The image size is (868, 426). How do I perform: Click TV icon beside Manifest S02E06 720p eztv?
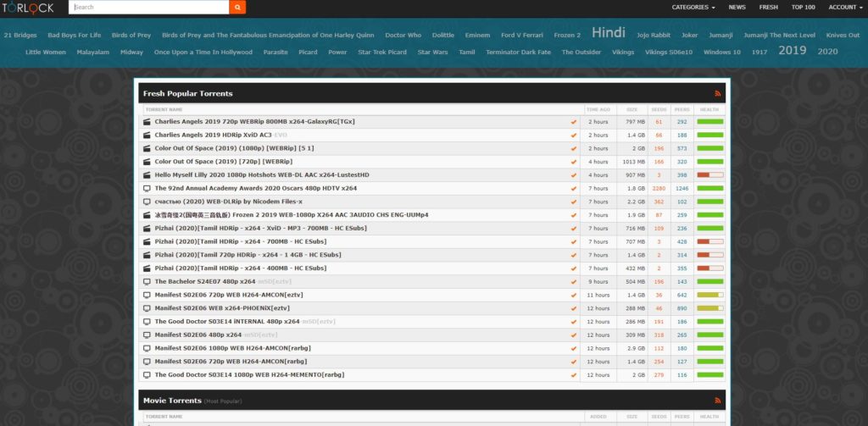point(147,295)
